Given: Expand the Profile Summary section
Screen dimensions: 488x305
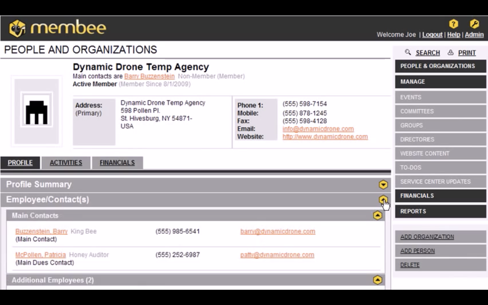Looking at the screenshot, I should click(x=383, y=185).
